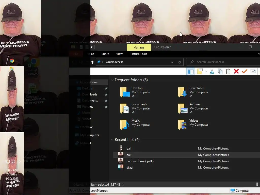Select Downloads in navigation pane
260x195 pixels.
point(90,94)
